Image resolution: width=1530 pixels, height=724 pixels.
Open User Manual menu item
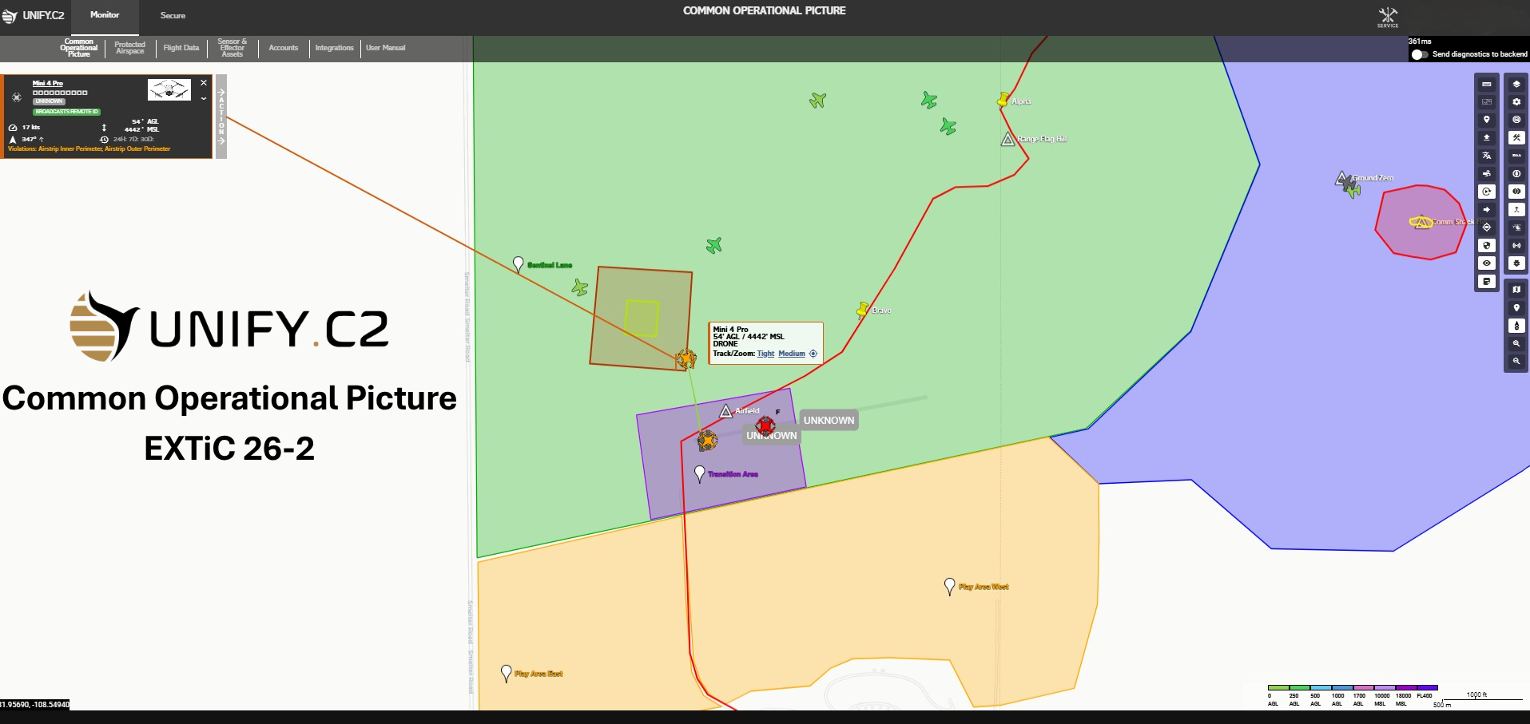386,48
